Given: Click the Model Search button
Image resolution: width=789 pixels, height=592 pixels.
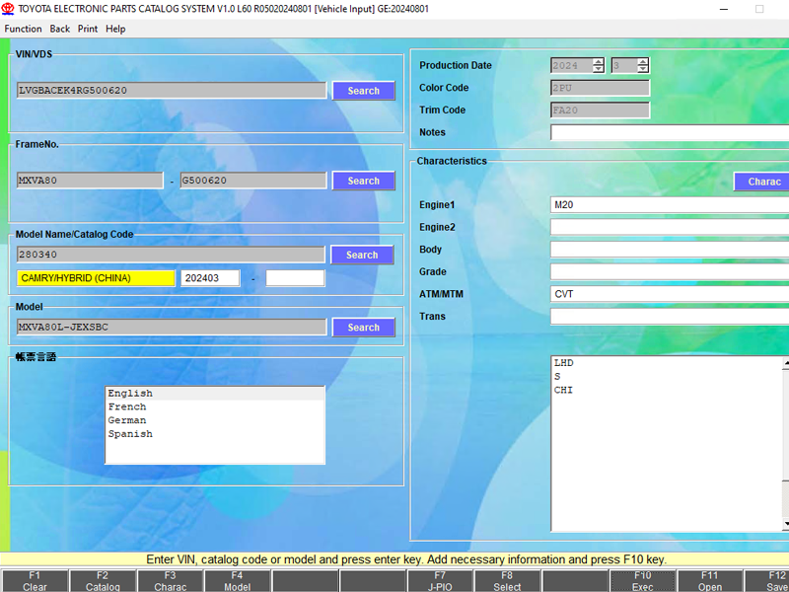Looking at the screenshot, I should click(363, 328).
